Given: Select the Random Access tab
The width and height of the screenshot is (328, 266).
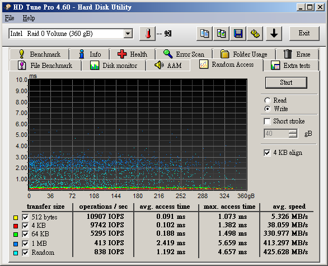Looking at the screenshot, I should pos(227,65).
